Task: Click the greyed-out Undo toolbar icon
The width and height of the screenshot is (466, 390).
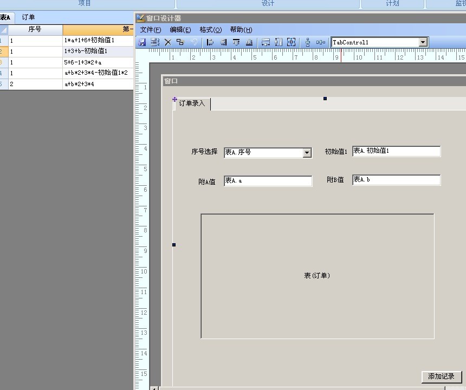Action: [x=194, y=42]
